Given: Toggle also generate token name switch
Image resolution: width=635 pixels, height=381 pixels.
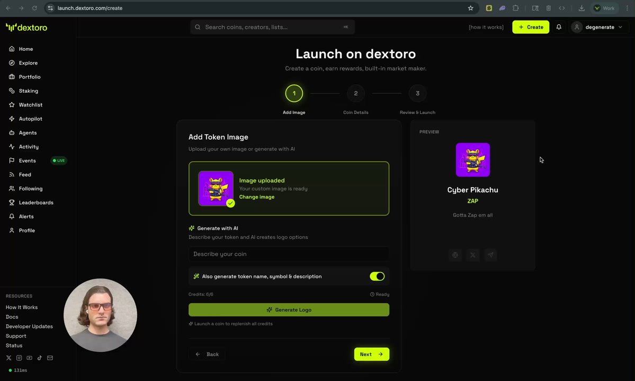Looking at the screenshot, I should click(x=377, y=276).
